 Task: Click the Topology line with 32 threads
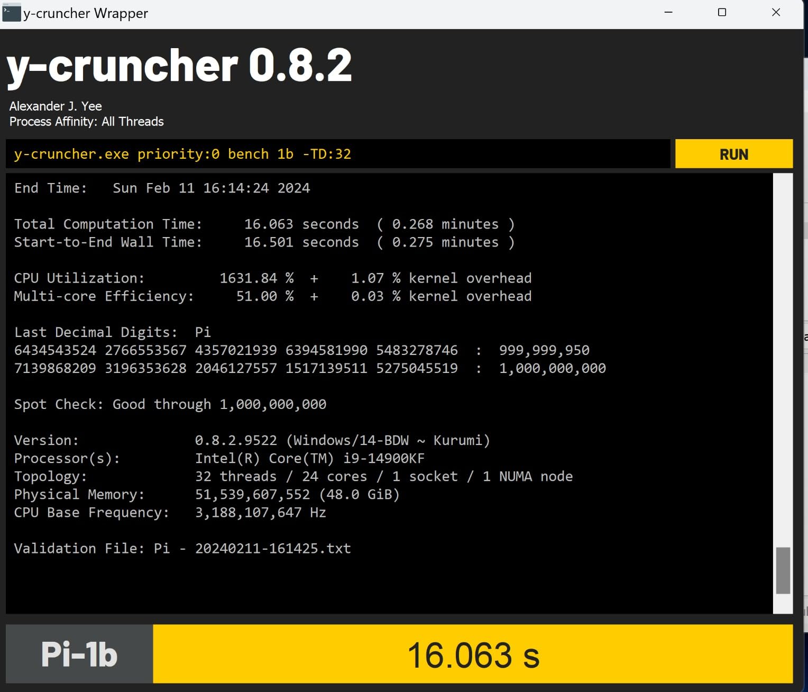pyautogui.click(x=293, y=476)
